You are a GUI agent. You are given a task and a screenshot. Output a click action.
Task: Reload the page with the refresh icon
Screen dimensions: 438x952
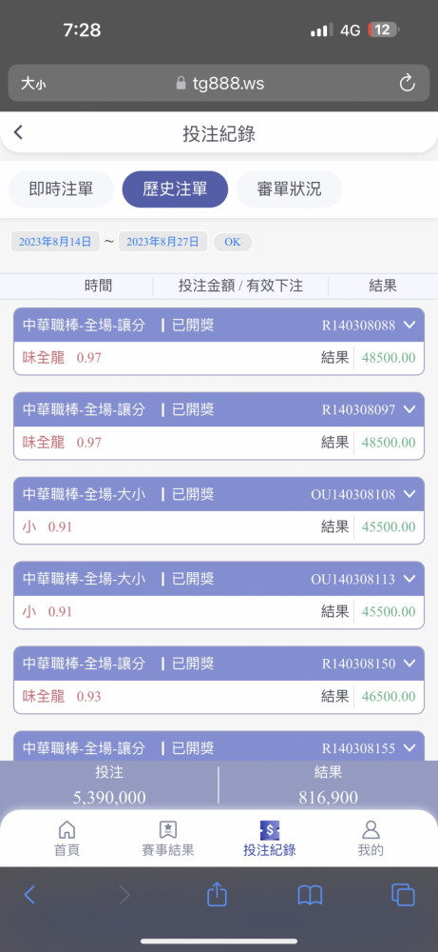[407, 83]
